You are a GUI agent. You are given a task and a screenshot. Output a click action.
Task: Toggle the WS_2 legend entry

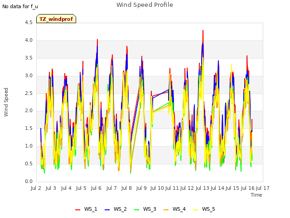tap(116, 209)
